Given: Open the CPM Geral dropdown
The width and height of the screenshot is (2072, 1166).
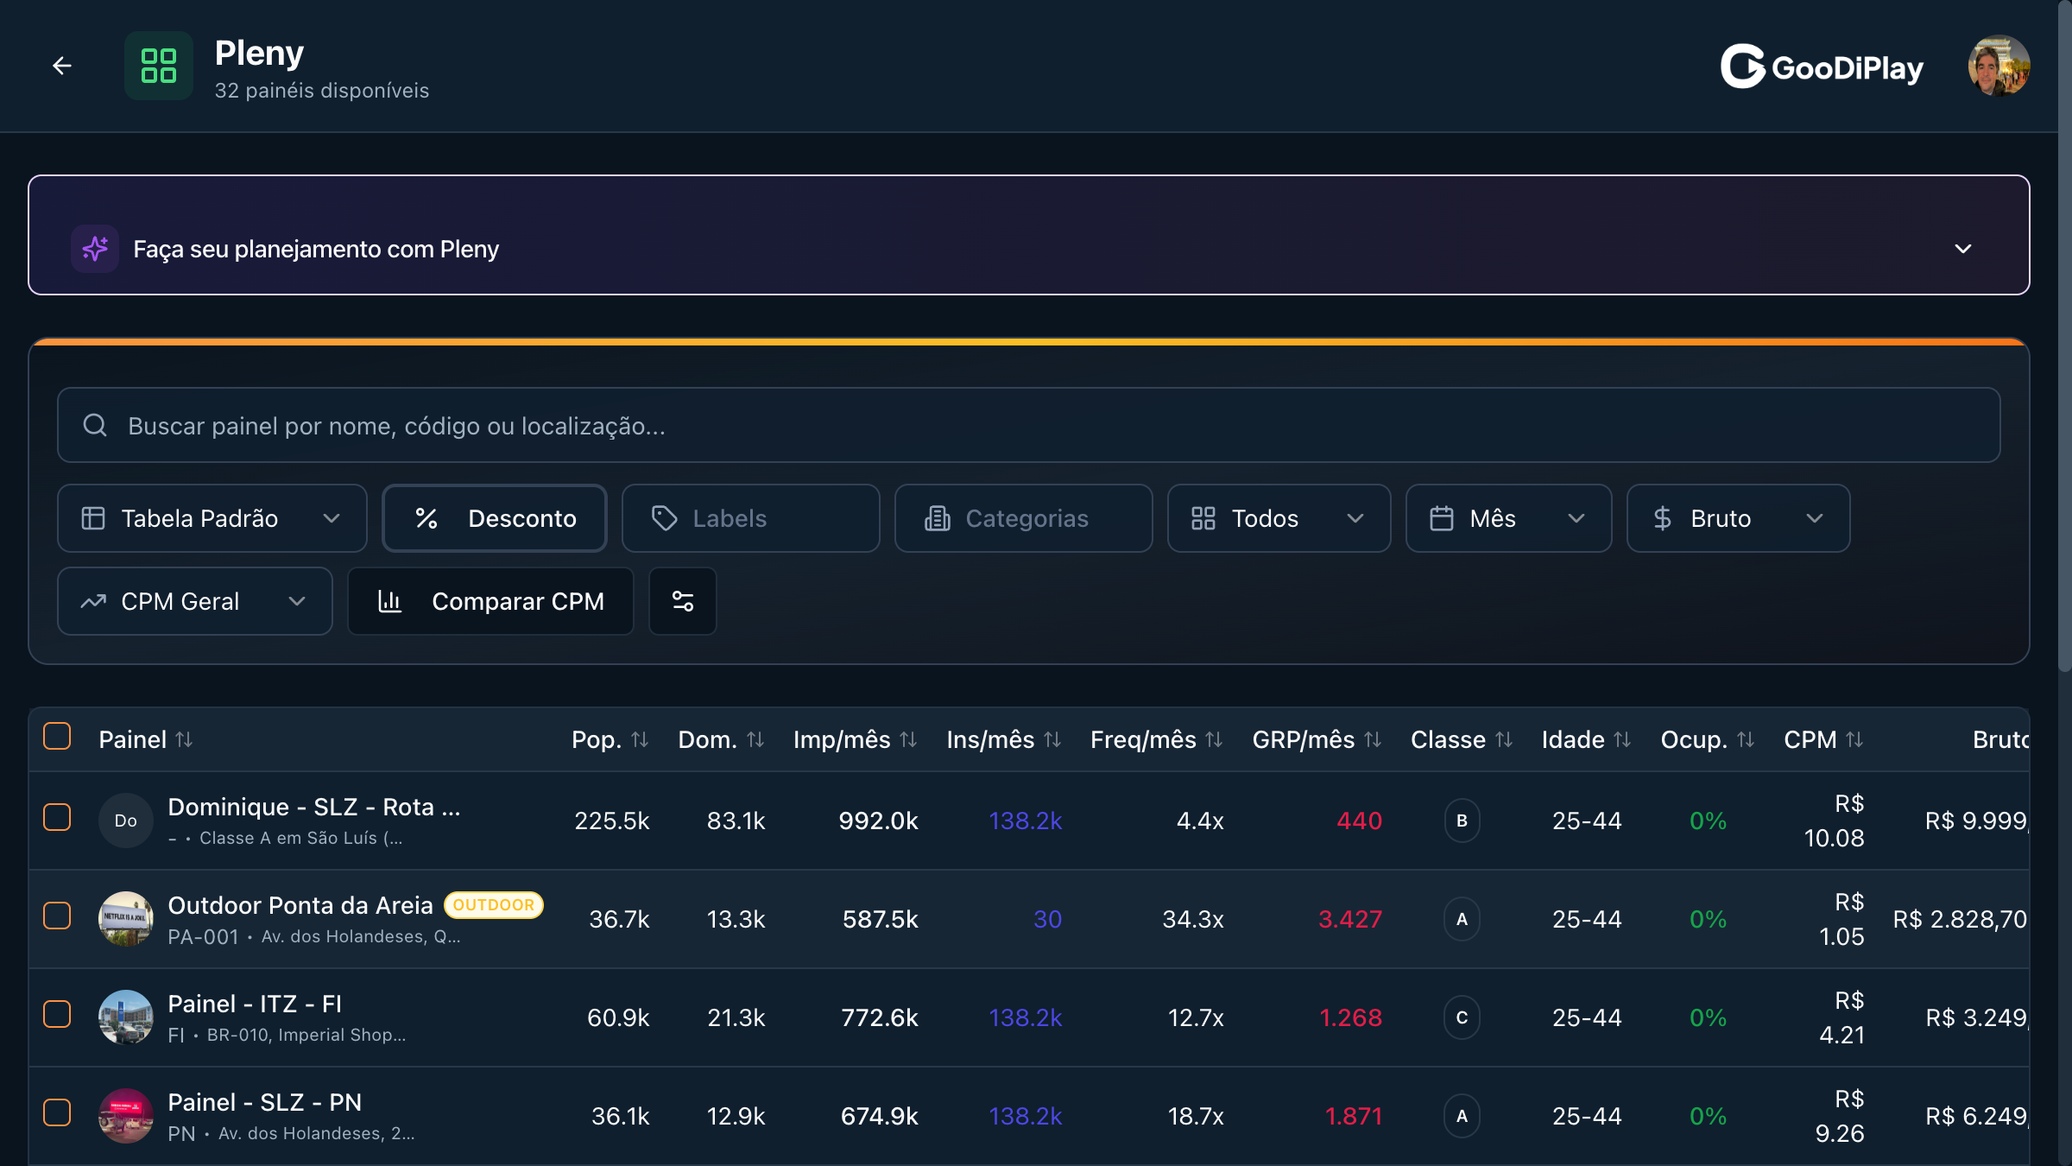Looking at the screenshot, I should [195, 601].
